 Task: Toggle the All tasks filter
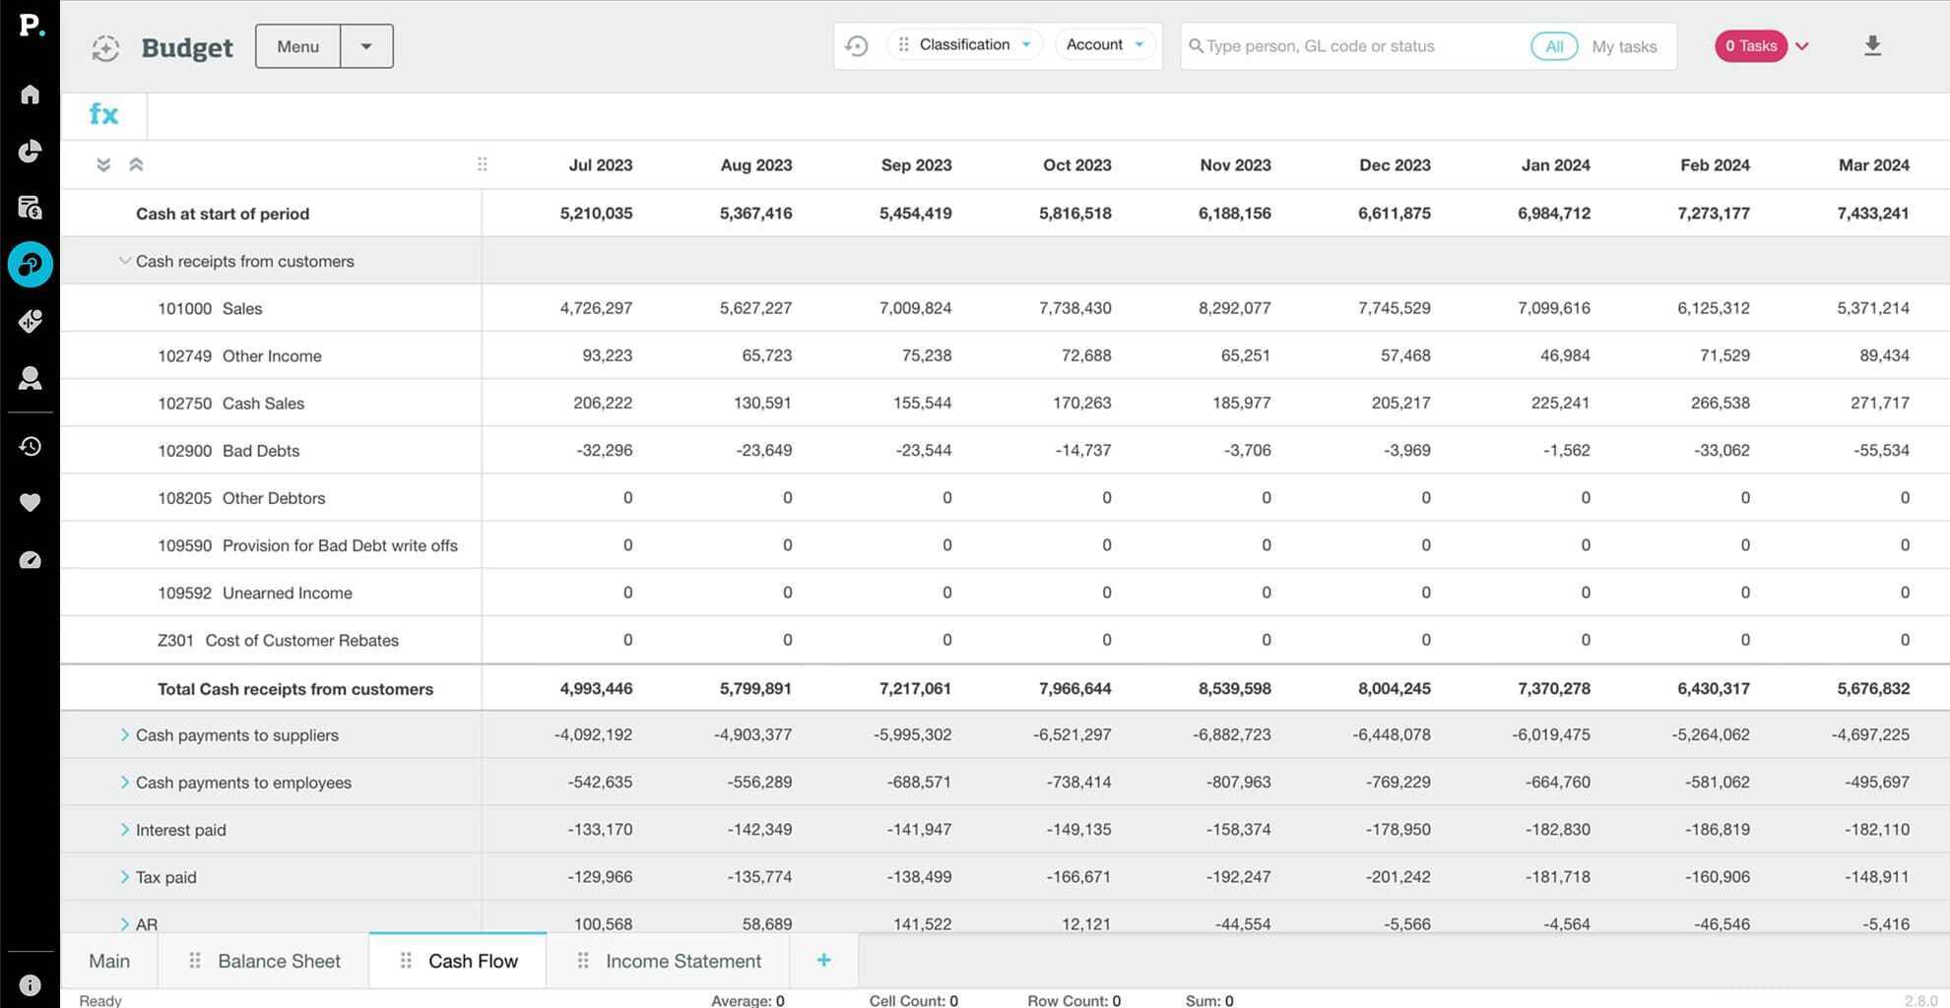(x=1553, y=46)
